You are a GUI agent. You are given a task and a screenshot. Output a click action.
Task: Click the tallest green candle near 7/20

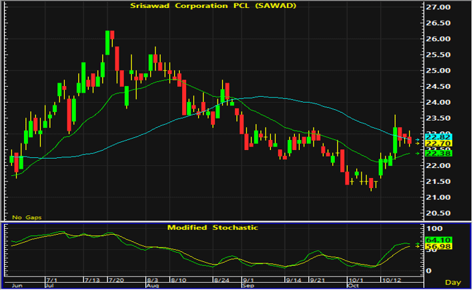[107, 43]
